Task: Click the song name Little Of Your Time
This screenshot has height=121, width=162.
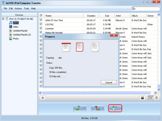Action: pos(54,20)
